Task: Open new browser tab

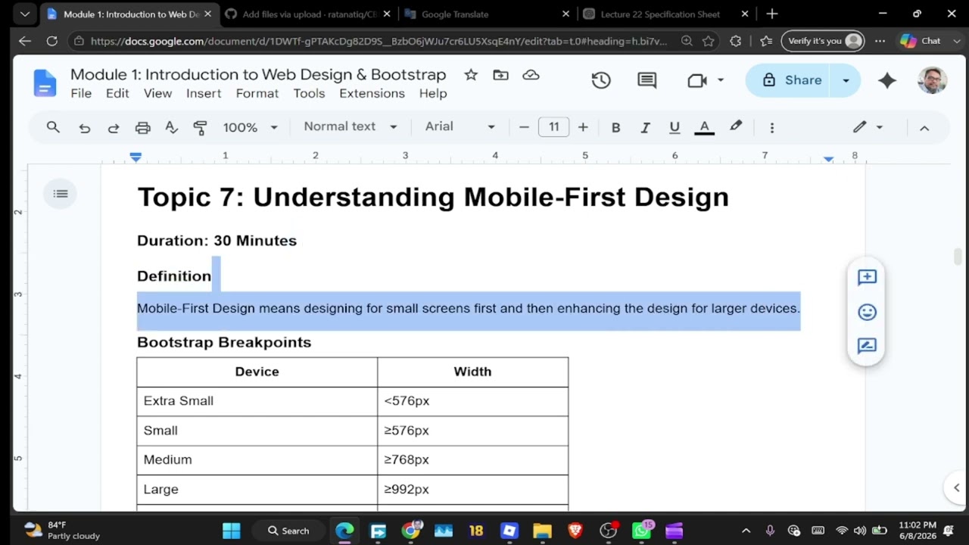Action: [771, 14]
